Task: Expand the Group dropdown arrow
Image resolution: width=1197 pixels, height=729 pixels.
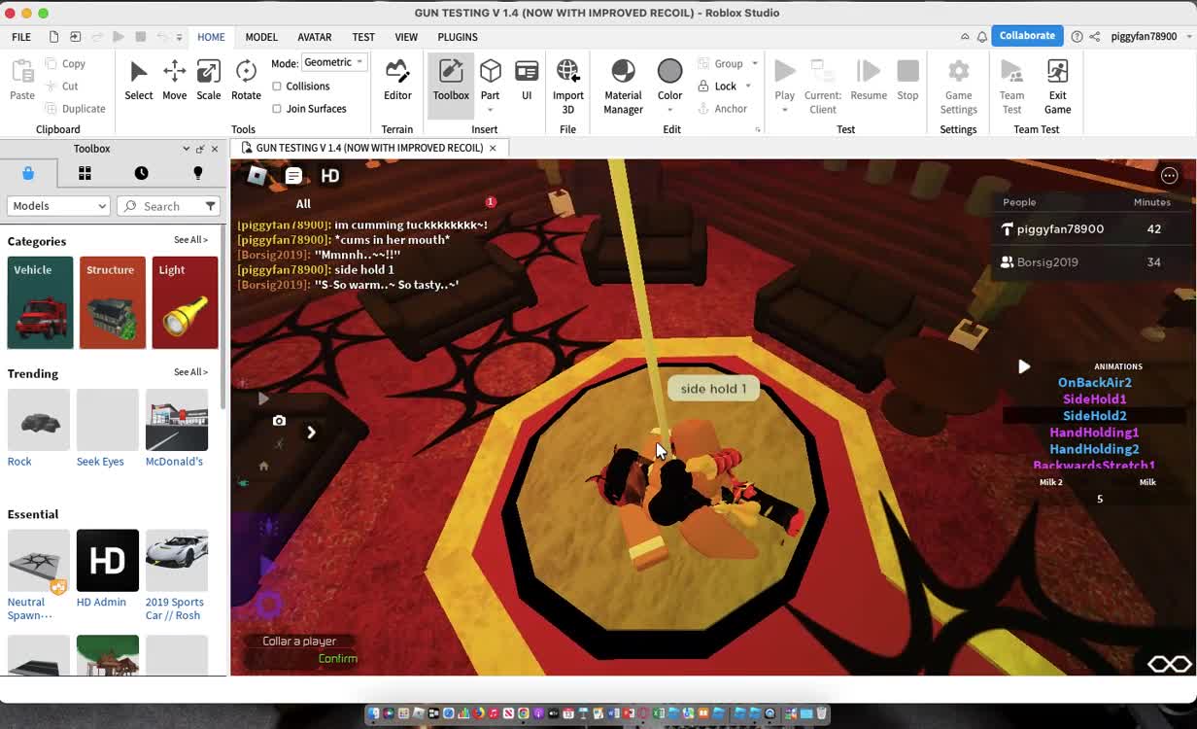Action: pos(755,64)
